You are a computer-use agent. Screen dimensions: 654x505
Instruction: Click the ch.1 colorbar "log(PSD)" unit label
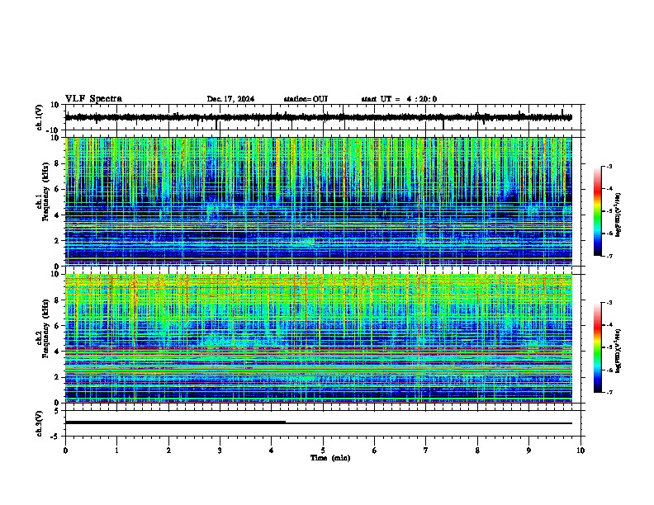(618, 215)
